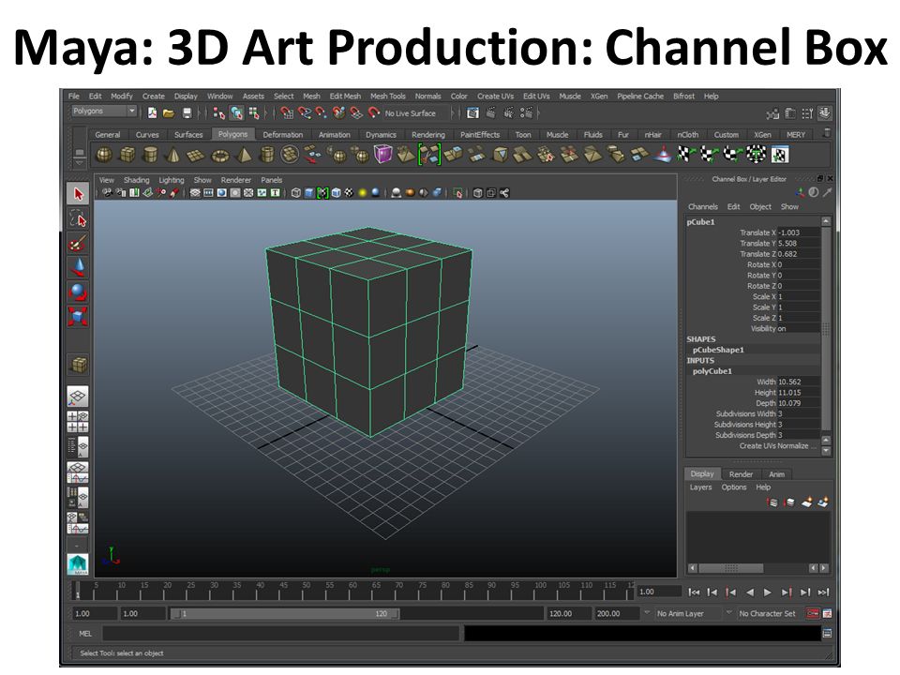Open animation preferences icon beside auto key
This screenshot has height=675, width=900.
(827, 613)
